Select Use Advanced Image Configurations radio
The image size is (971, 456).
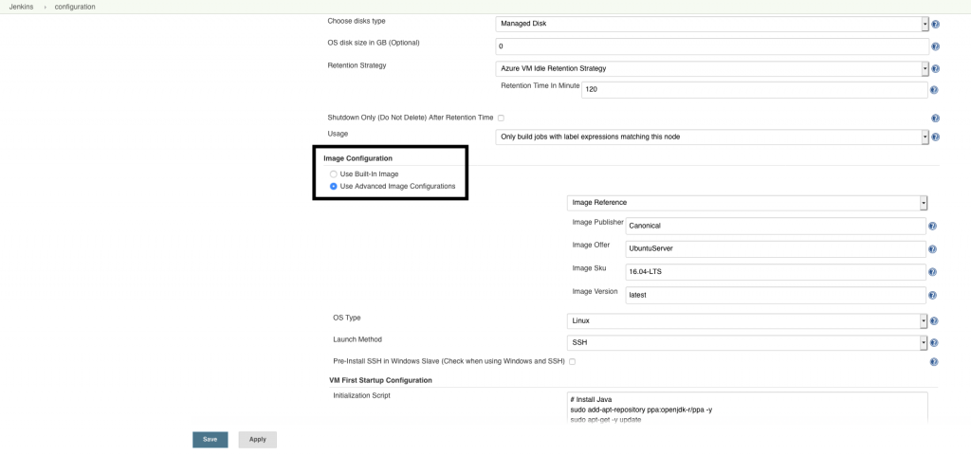[333, 187]
